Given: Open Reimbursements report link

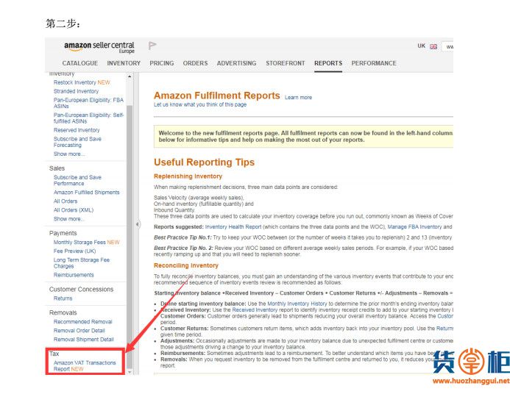Looking at the screenshot, I should coord(74,275).
